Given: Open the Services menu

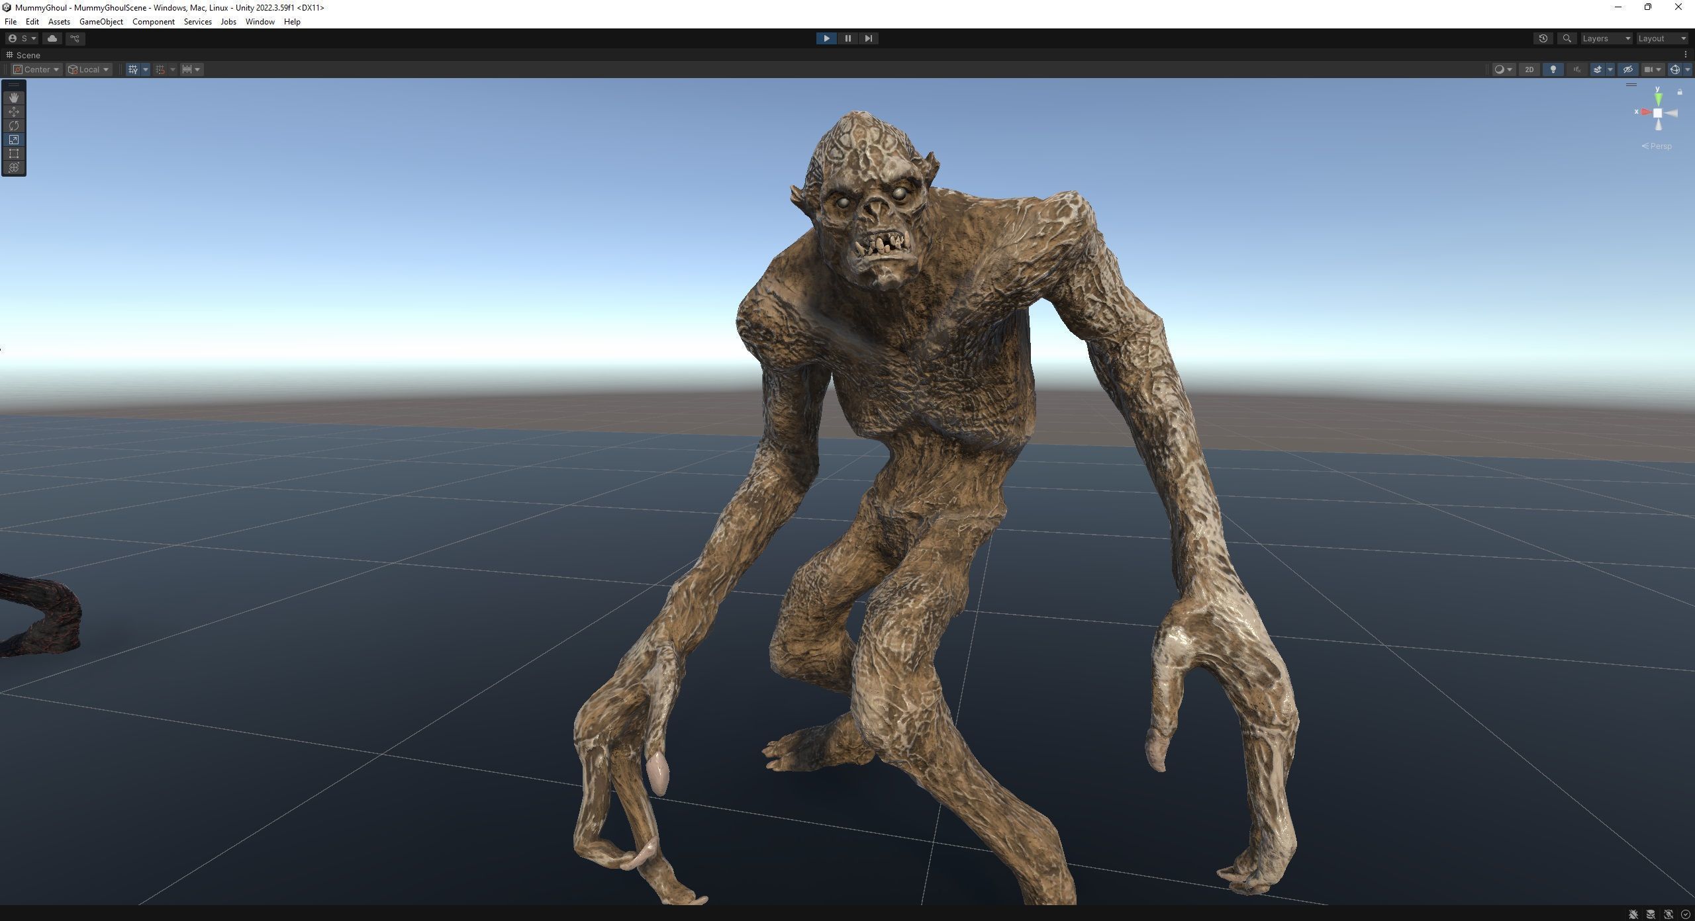Looking at the screenshot, I should 197,22.
